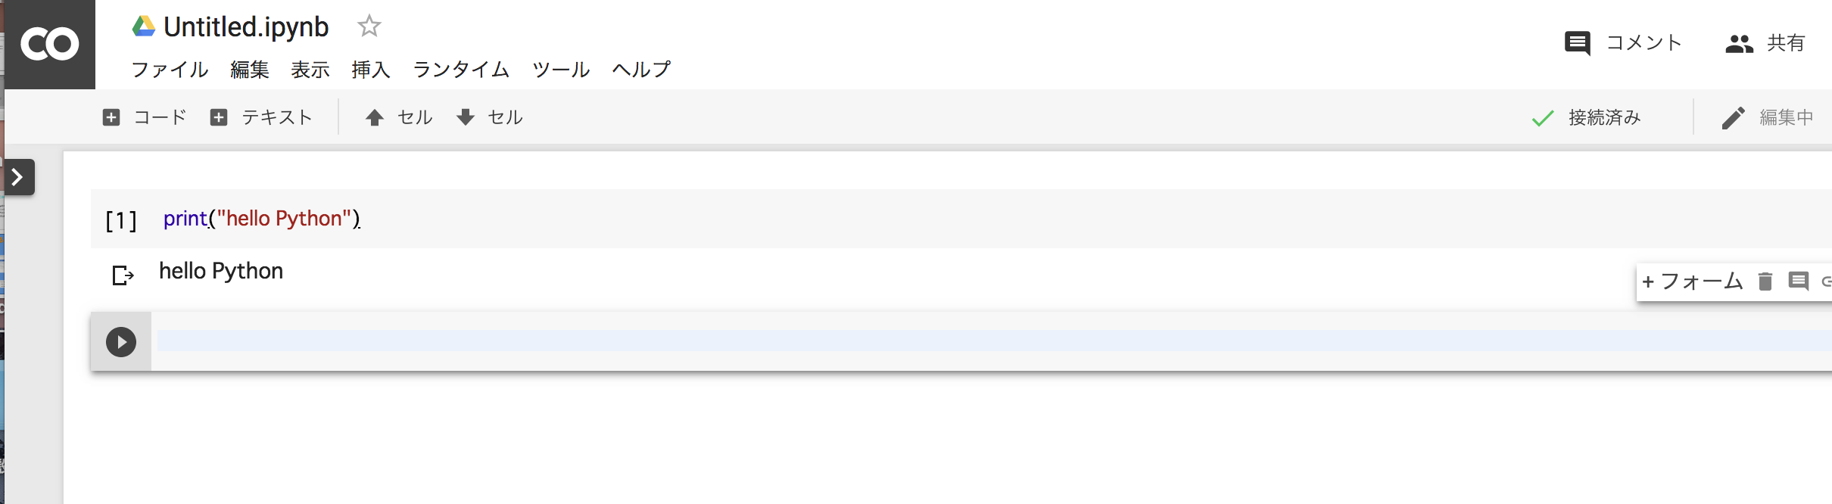Click the Google Drive icon beside title
The width and height of the screenshot is (1832, 504).
(144, 27)
